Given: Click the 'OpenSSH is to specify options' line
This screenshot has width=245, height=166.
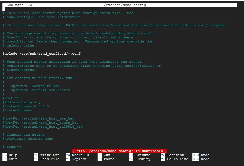Looking at the screenshot, I should pyautogui.click(x=68, y=37).
